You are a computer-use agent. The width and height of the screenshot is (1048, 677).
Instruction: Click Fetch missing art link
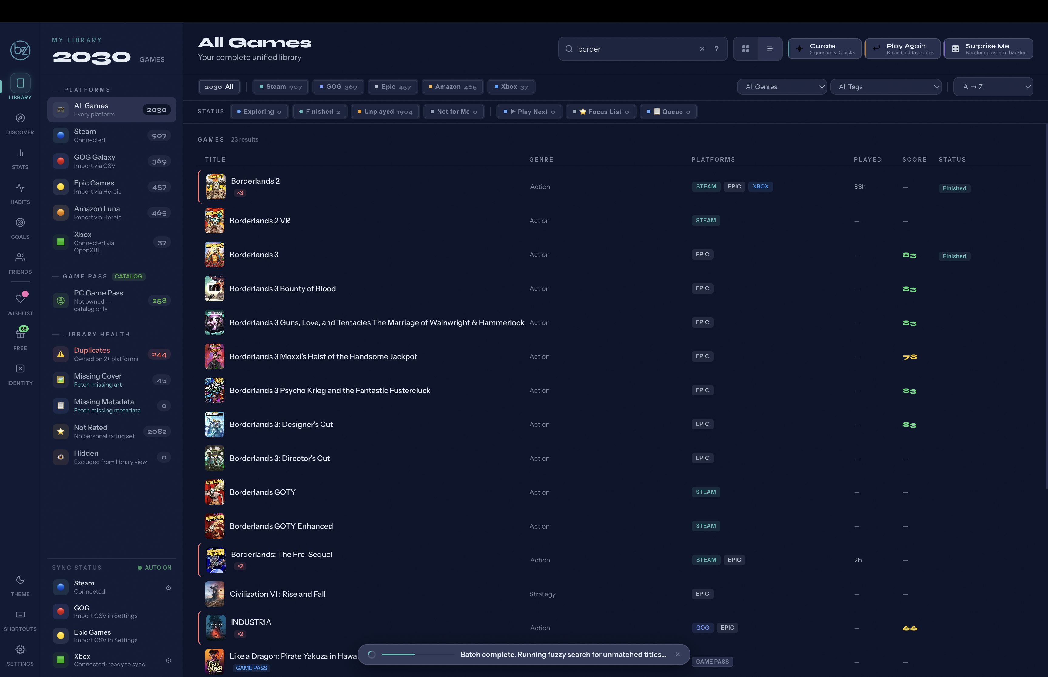pyautogui.click(x=98, y=385)
